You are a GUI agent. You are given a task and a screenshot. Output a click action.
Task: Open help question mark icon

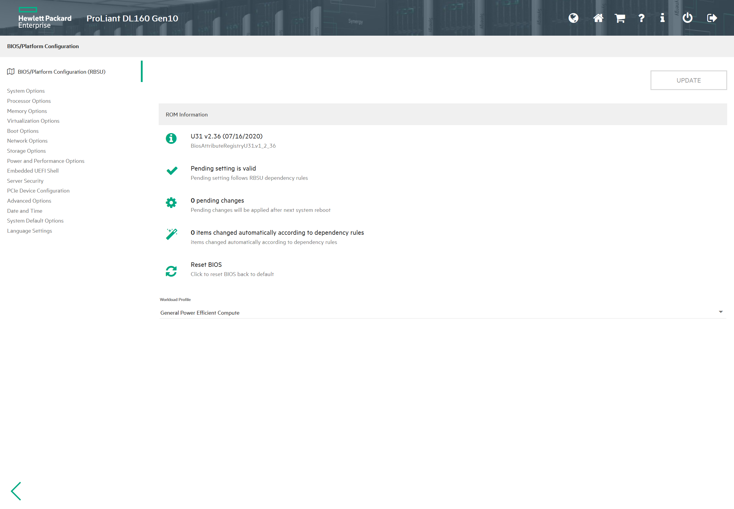(x=641, y=18)
